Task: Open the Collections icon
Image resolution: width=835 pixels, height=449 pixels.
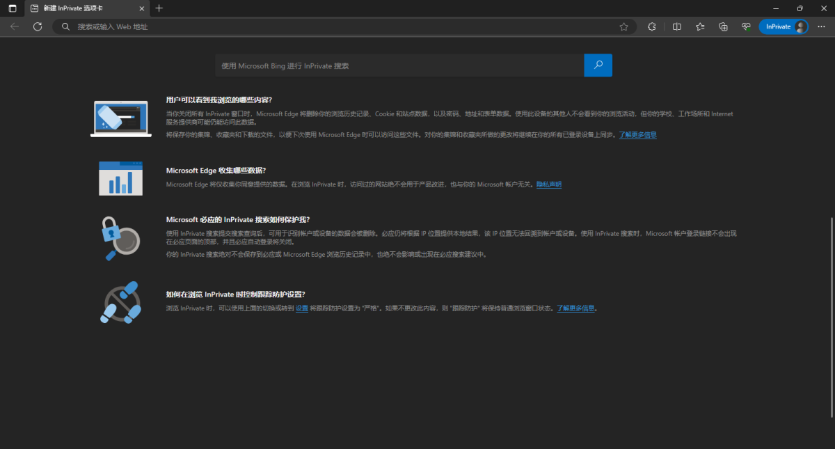Action: tap(723, 26)
